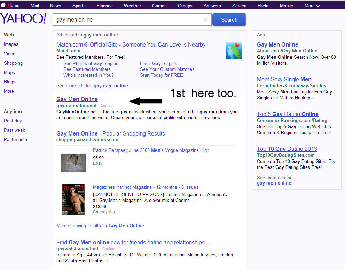The width and height of the screenshot is (345, 270).
Task: Switch to Images search results
Action: pos(11,44)
